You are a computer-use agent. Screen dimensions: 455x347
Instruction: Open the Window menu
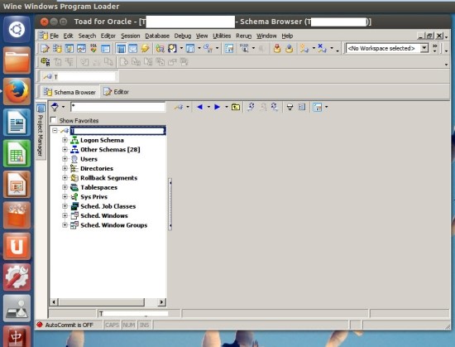pyautogui.click(x=266, y=36)
